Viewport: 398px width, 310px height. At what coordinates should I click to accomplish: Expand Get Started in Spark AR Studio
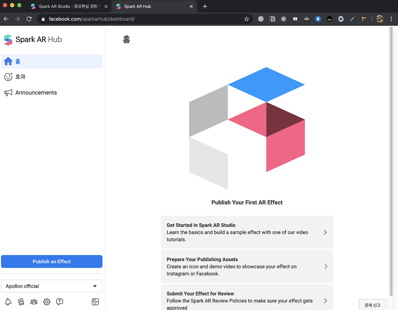[x=325, y=232]
